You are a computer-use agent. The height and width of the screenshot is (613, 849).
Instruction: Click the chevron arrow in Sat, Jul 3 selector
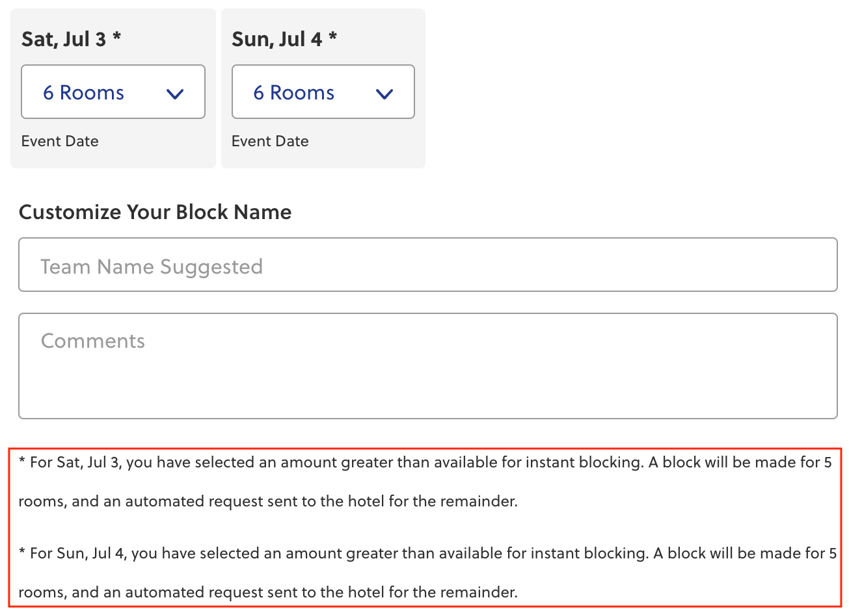point(175,94)
